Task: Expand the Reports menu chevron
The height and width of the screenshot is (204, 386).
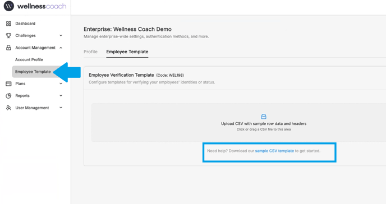Action: (x=61, y=96)
